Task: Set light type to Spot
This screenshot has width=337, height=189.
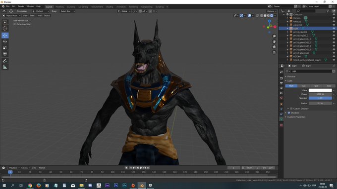Action: pos(316,86)
